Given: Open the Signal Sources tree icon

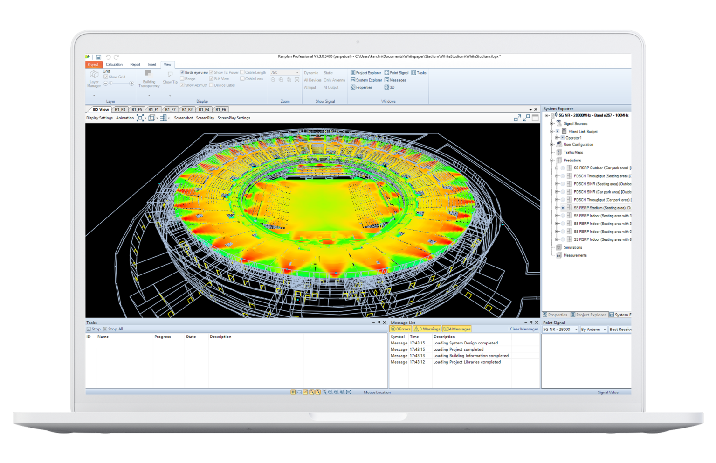Looking at the screenshot, I should pos(559,123).
